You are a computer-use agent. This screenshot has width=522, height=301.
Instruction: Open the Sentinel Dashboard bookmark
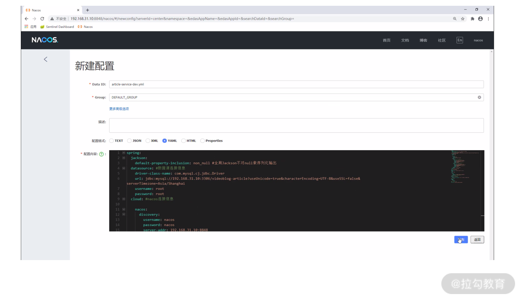[x=57, y=27]
